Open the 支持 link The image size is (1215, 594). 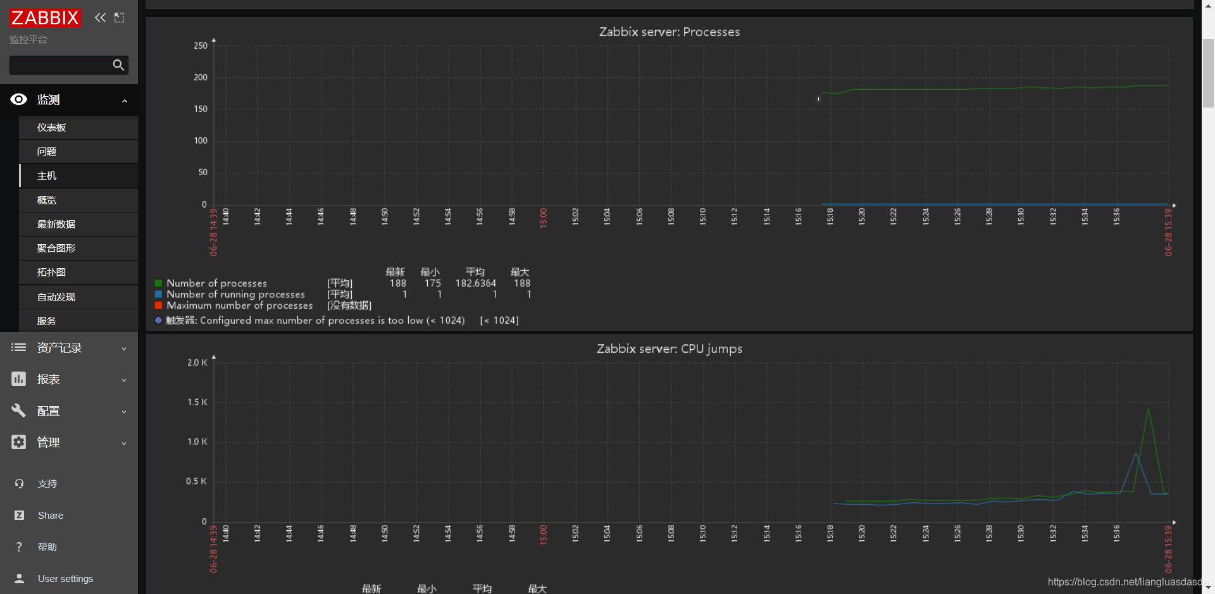47,484
